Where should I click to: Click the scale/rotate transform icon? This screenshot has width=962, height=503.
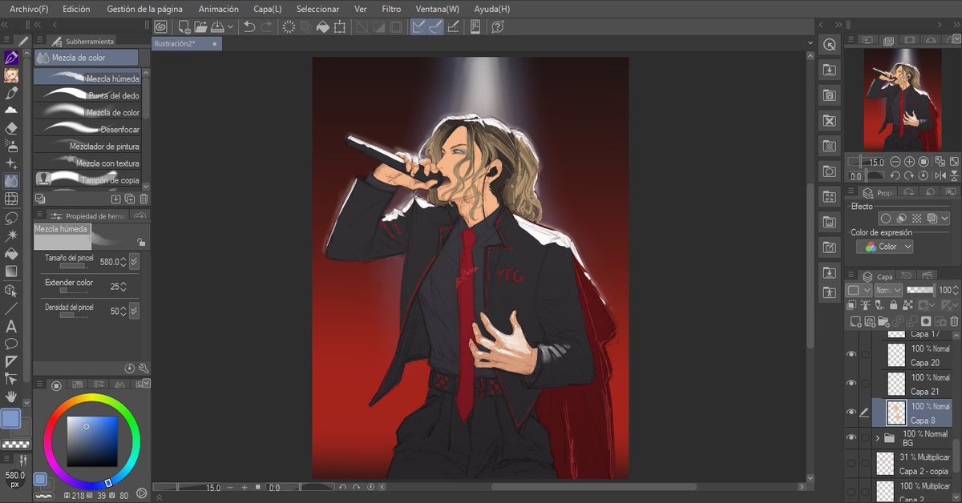(x=340, y=26)
